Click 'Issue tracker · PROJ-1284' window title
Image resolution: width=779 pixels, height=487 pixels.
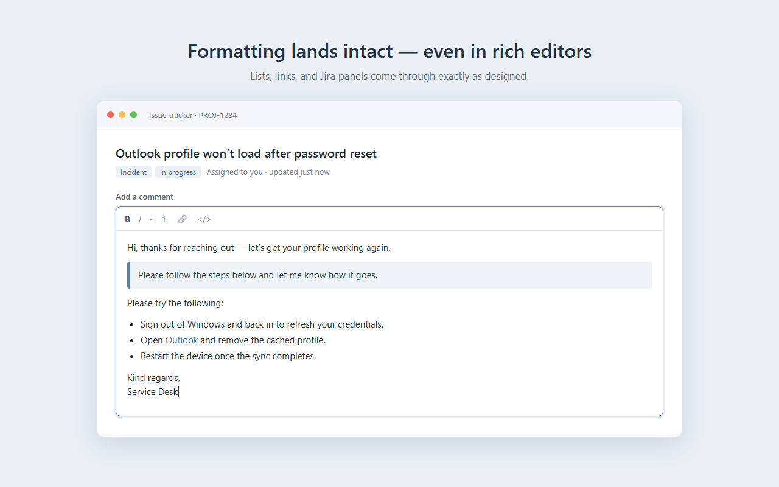(x=193, y=115)
